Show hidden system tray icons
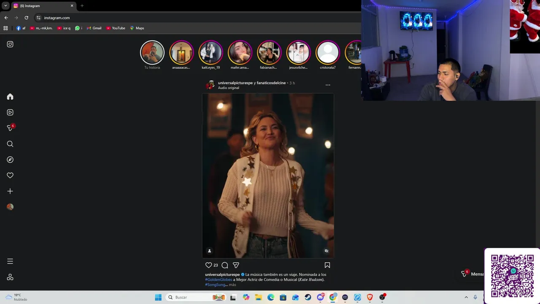Screen dimensions: 540x304 (x=466, y=297)
